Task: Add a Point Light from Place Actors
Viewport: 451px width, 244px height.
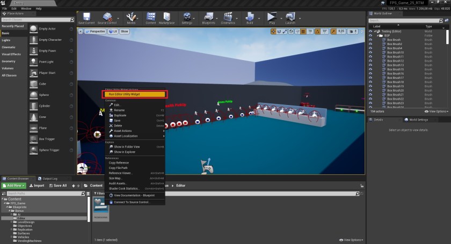Action: tap(47, 62)
